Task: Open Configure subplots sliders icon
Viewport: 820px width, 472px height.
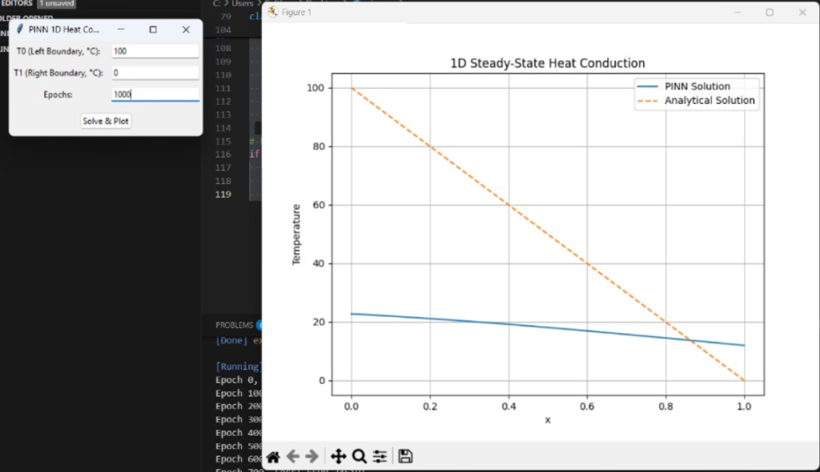Action: tap(380, 457)
